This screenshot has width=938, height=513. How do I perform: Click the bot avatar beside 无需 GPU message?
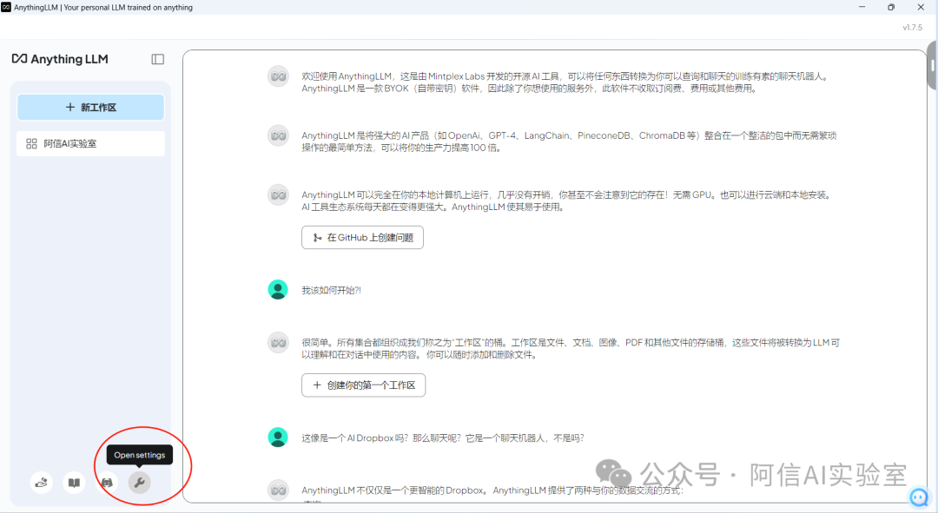click(278, 195)
